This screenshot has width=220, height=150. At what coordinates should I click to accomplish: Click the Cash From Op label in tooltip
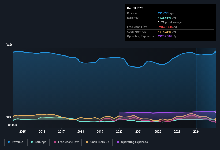[x=136, y=32]
